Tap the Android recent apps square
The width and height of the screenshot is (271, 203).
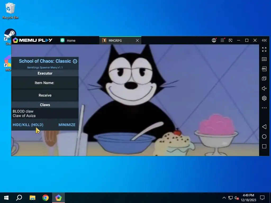pos(264,146)
